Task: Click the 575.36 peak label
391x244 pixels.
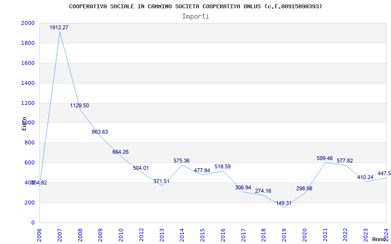Action: [x=181, y=161]
